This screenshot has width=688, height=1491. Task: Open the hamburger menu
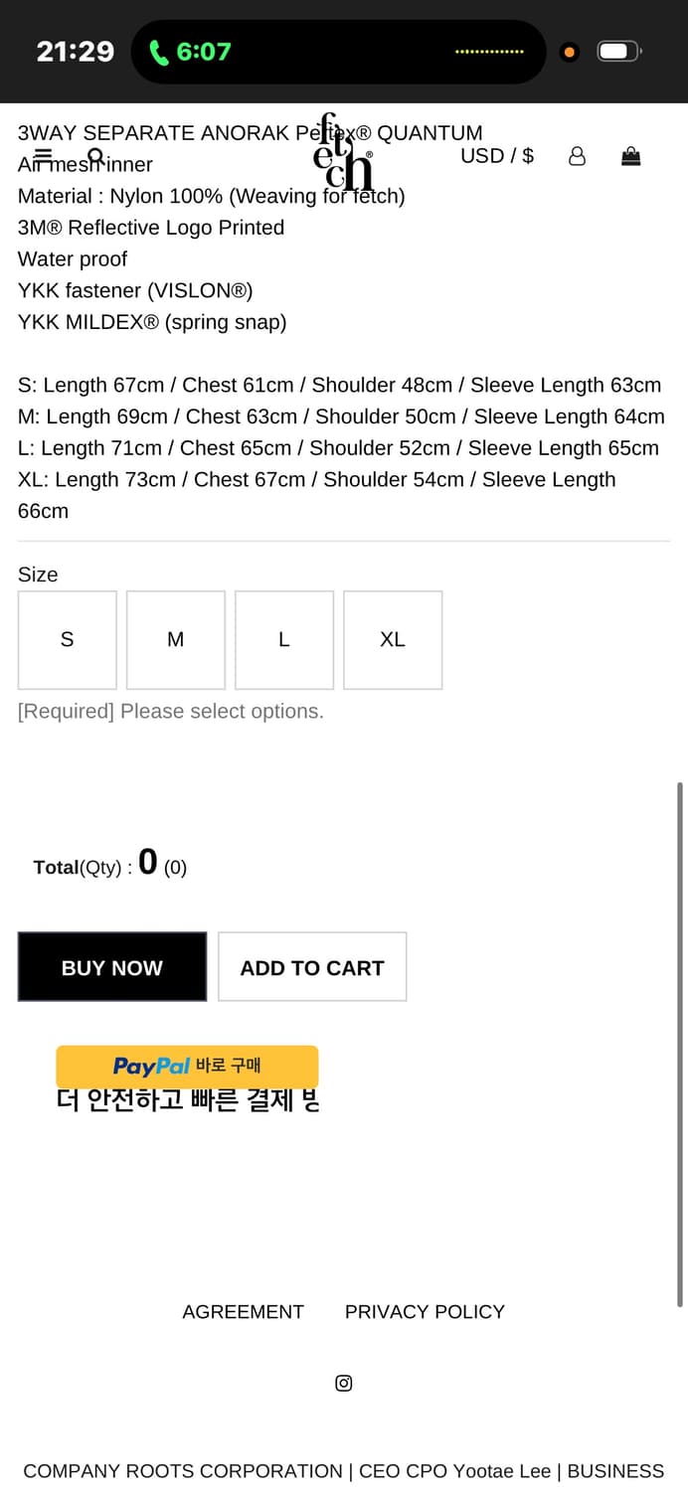pos(43,156)
